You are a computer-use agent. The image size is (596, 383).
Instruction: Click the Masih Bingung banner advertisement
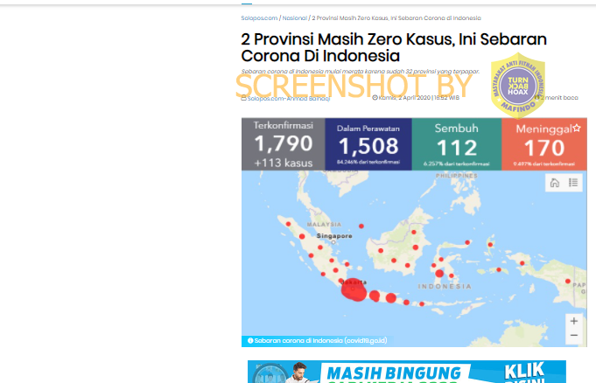(407, 372)
